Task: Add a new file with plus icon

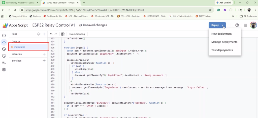Action: [x=44, y=34]
